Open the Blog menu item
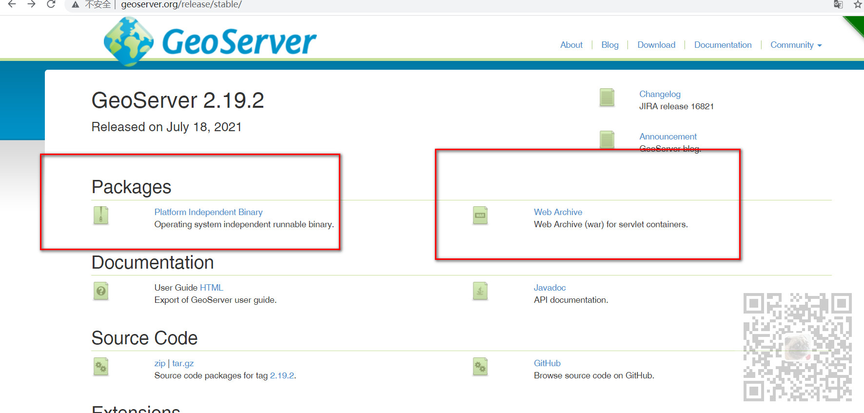864x413 pixels. point(610,45)
